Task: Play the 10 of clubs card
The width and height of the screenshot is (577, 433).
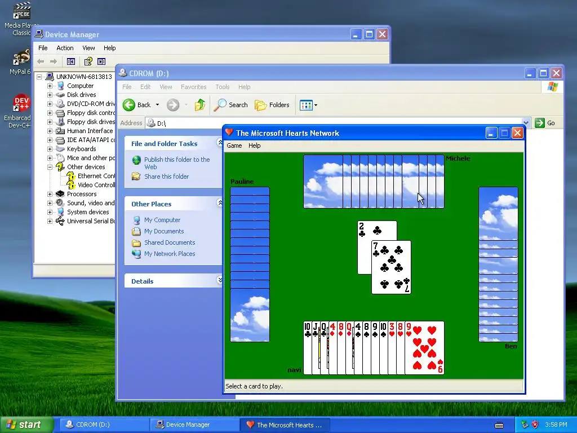Action: coord(307,348)
